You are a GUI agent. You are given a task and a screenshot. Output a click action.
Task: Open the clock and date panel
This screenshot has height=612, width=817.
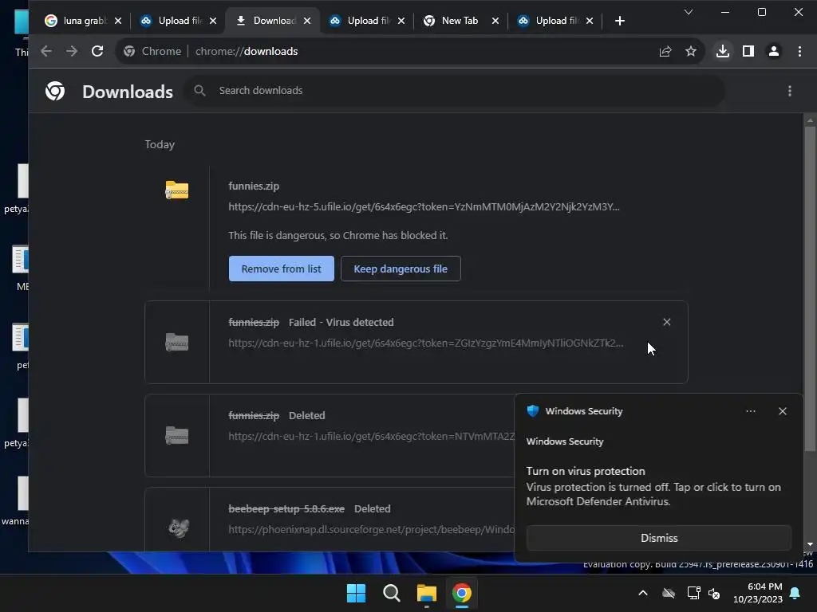758,593
